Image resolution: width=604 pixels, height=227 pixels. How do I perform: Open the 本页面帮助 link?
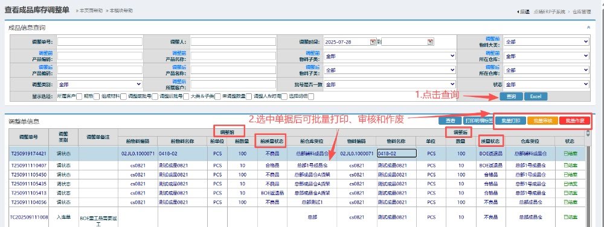point(91,11)
